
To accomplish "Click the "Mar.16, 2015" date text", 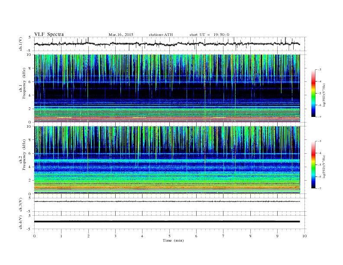I will (x=121, y=35).
